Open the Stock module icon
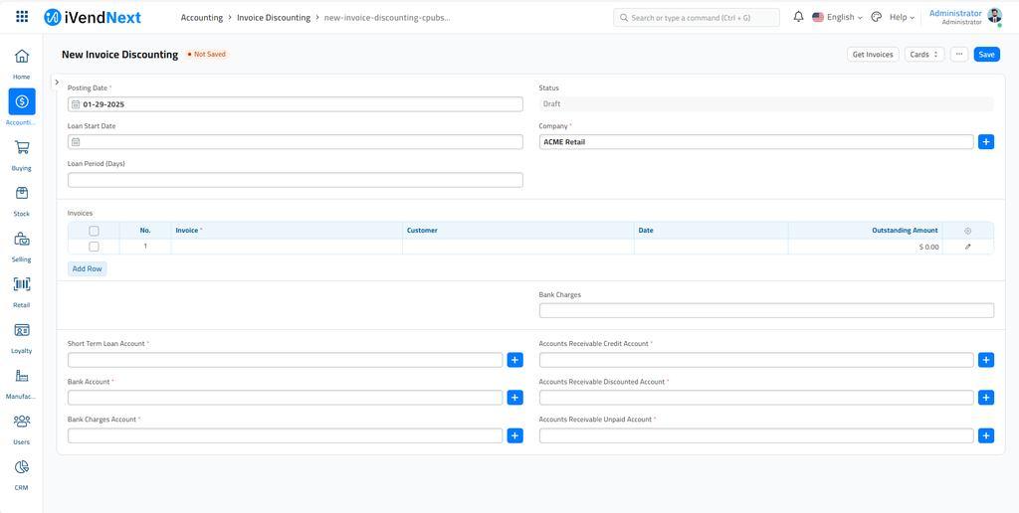 point(22,193)
